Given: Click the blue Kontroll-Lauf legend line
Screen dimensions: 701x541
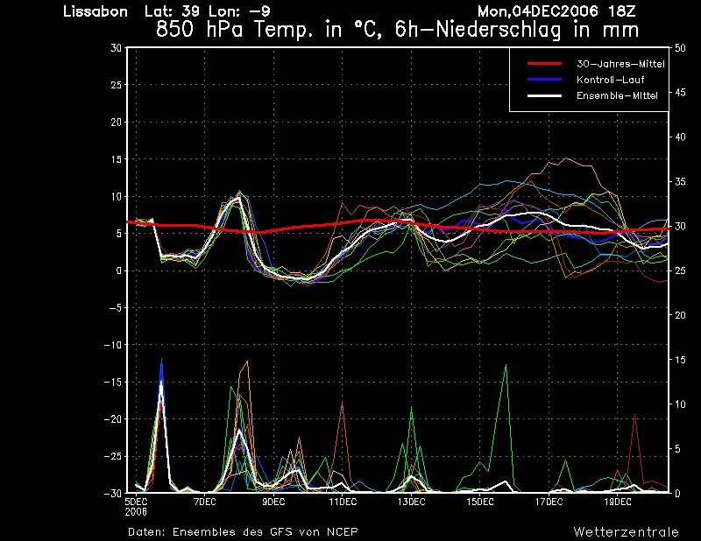Looking at the screenshot, I should [543, 80].
